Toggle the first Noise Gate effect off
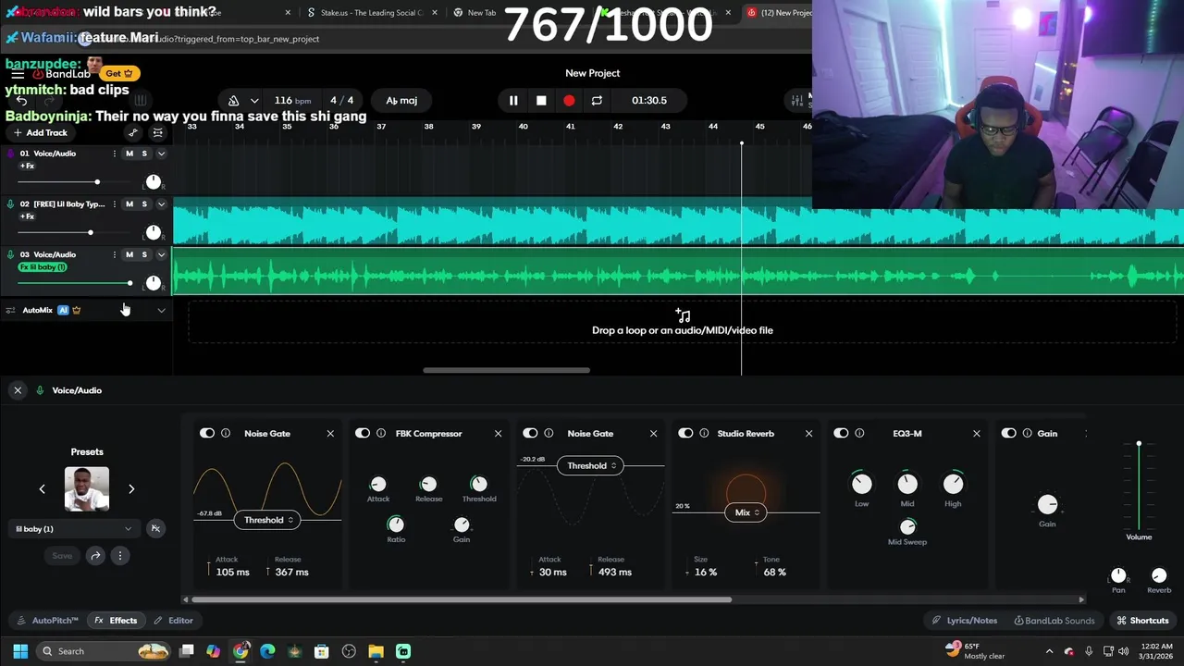This screenshot has width=1184, height=666. coord(207,433)
